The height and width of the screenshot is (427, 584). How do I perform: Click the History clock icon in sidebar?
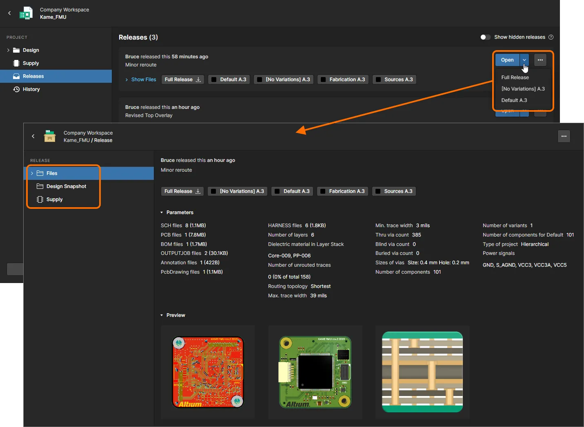[16, 89]
